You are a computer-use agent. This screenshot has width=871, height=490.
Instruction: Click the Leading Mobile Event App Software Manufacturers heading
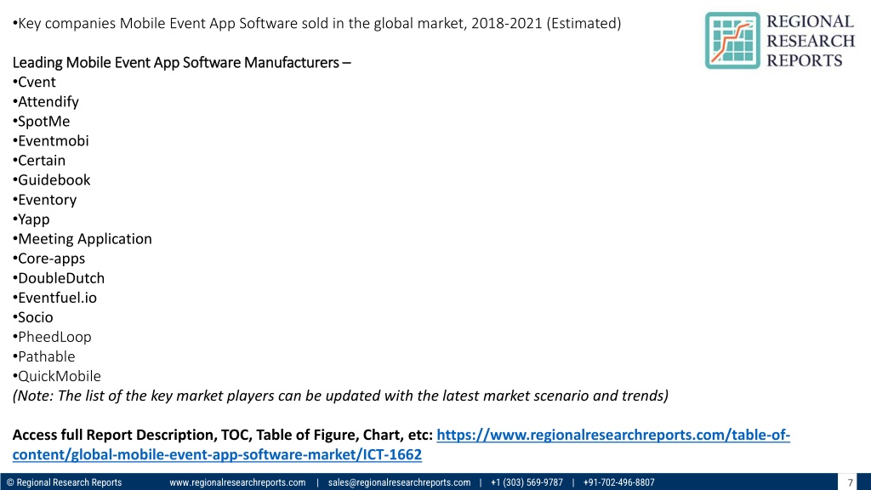(x=182, y=62)
